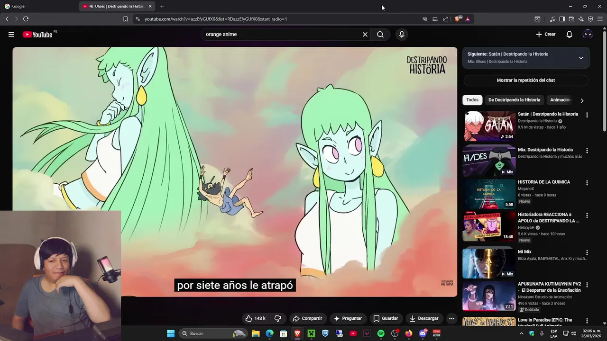Select the Todos filter chip
Viewport: 607px width, 341px height.
click(472, 100)
